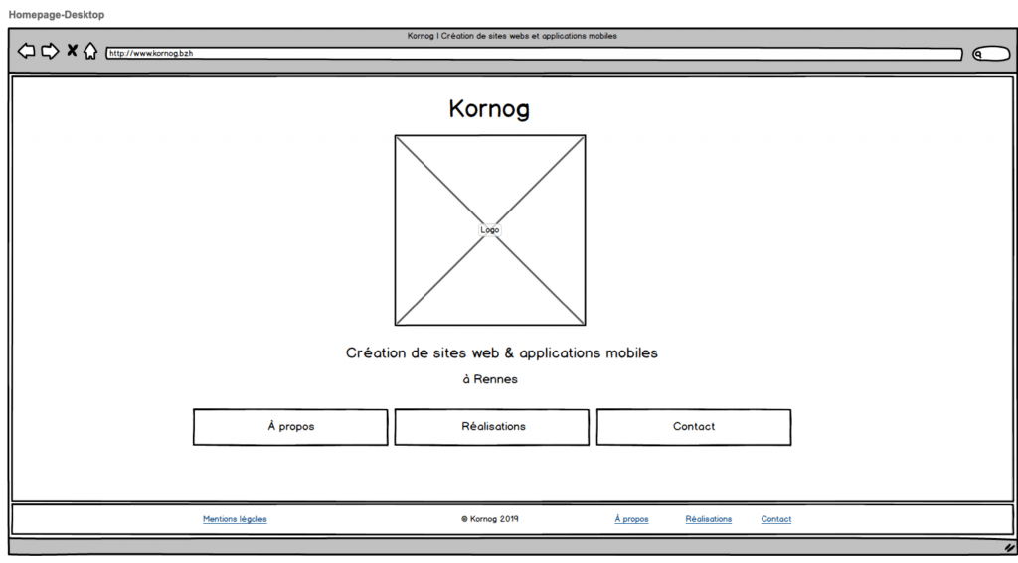
Task: Click the '© Kornog 2019' footer text
Action: (x=490, y=519)
